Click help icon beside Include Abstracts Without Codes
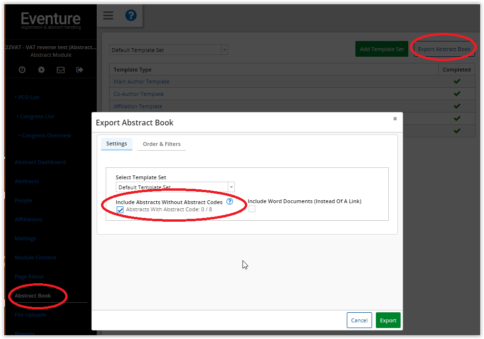The width and height of the screenshot is (484, 339). point(230,202)
